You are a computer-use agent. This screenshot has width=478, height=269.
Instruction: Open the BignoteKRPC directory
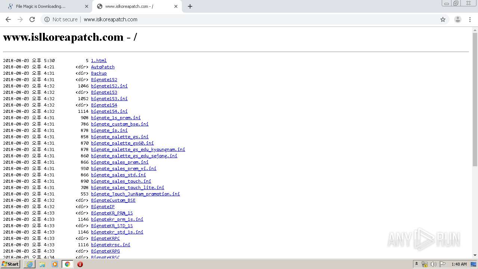[x=105, y=238]
